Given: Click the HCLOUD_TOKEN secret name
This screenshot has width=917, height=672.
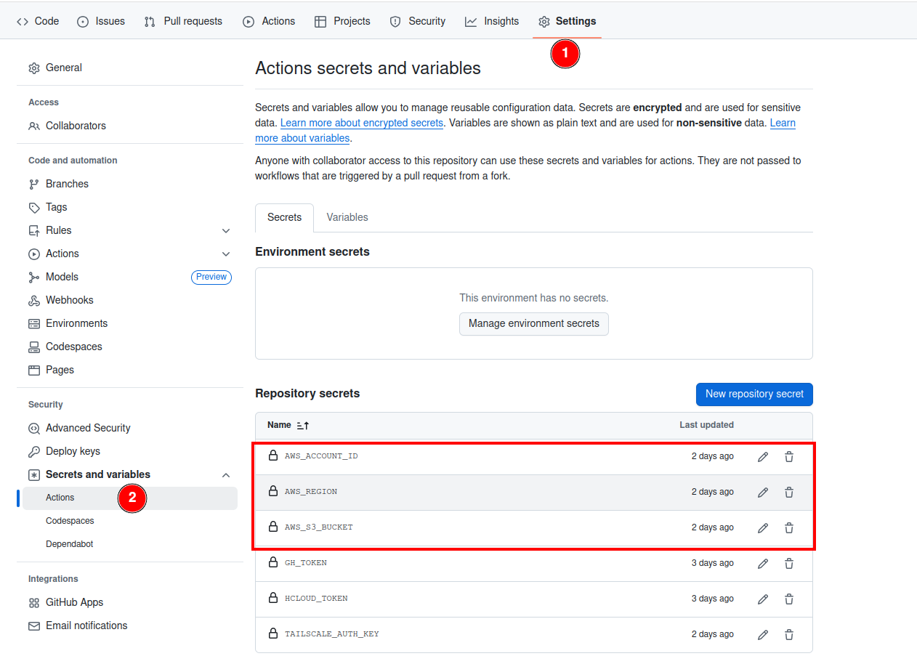Looking at the screenshot, I should pyautogui.click(x=316, y=599).
